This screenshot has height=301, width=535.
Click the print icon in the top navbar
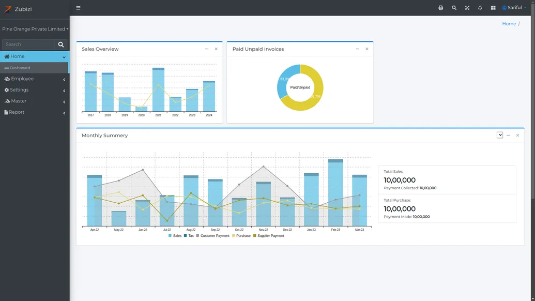point(440,7)
